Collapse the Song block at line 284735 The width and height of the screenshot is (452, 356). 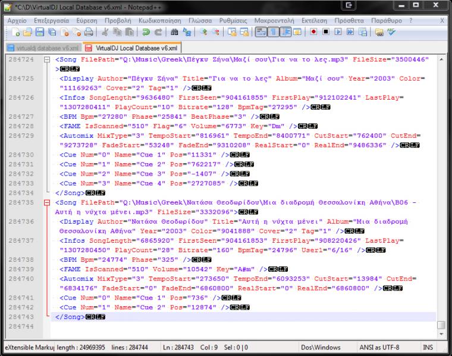(x=47, y=203)
